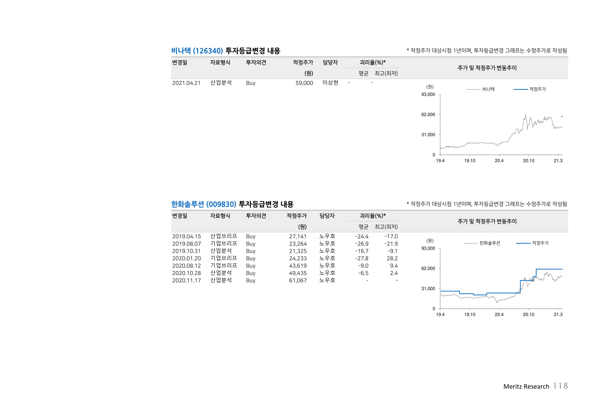Click the 한화솔루션 legend entry
The width and height of the screenshot is (607, 420).
tap(489, 243)
